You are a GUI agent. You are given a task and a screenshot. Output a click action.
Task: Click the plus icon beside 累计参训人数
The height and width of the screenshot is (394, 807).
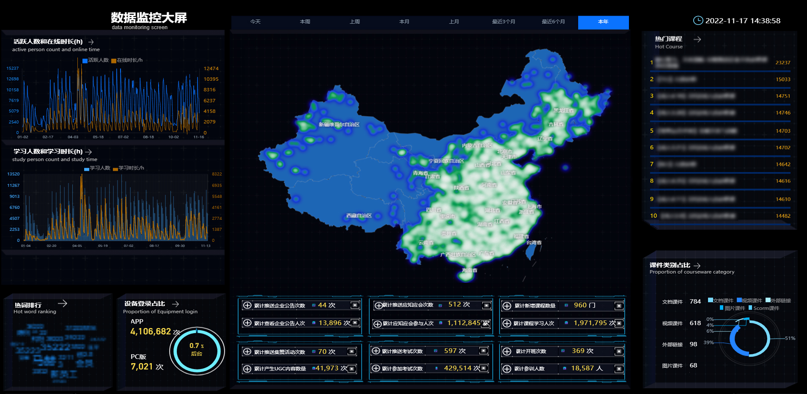pos(507,369)
